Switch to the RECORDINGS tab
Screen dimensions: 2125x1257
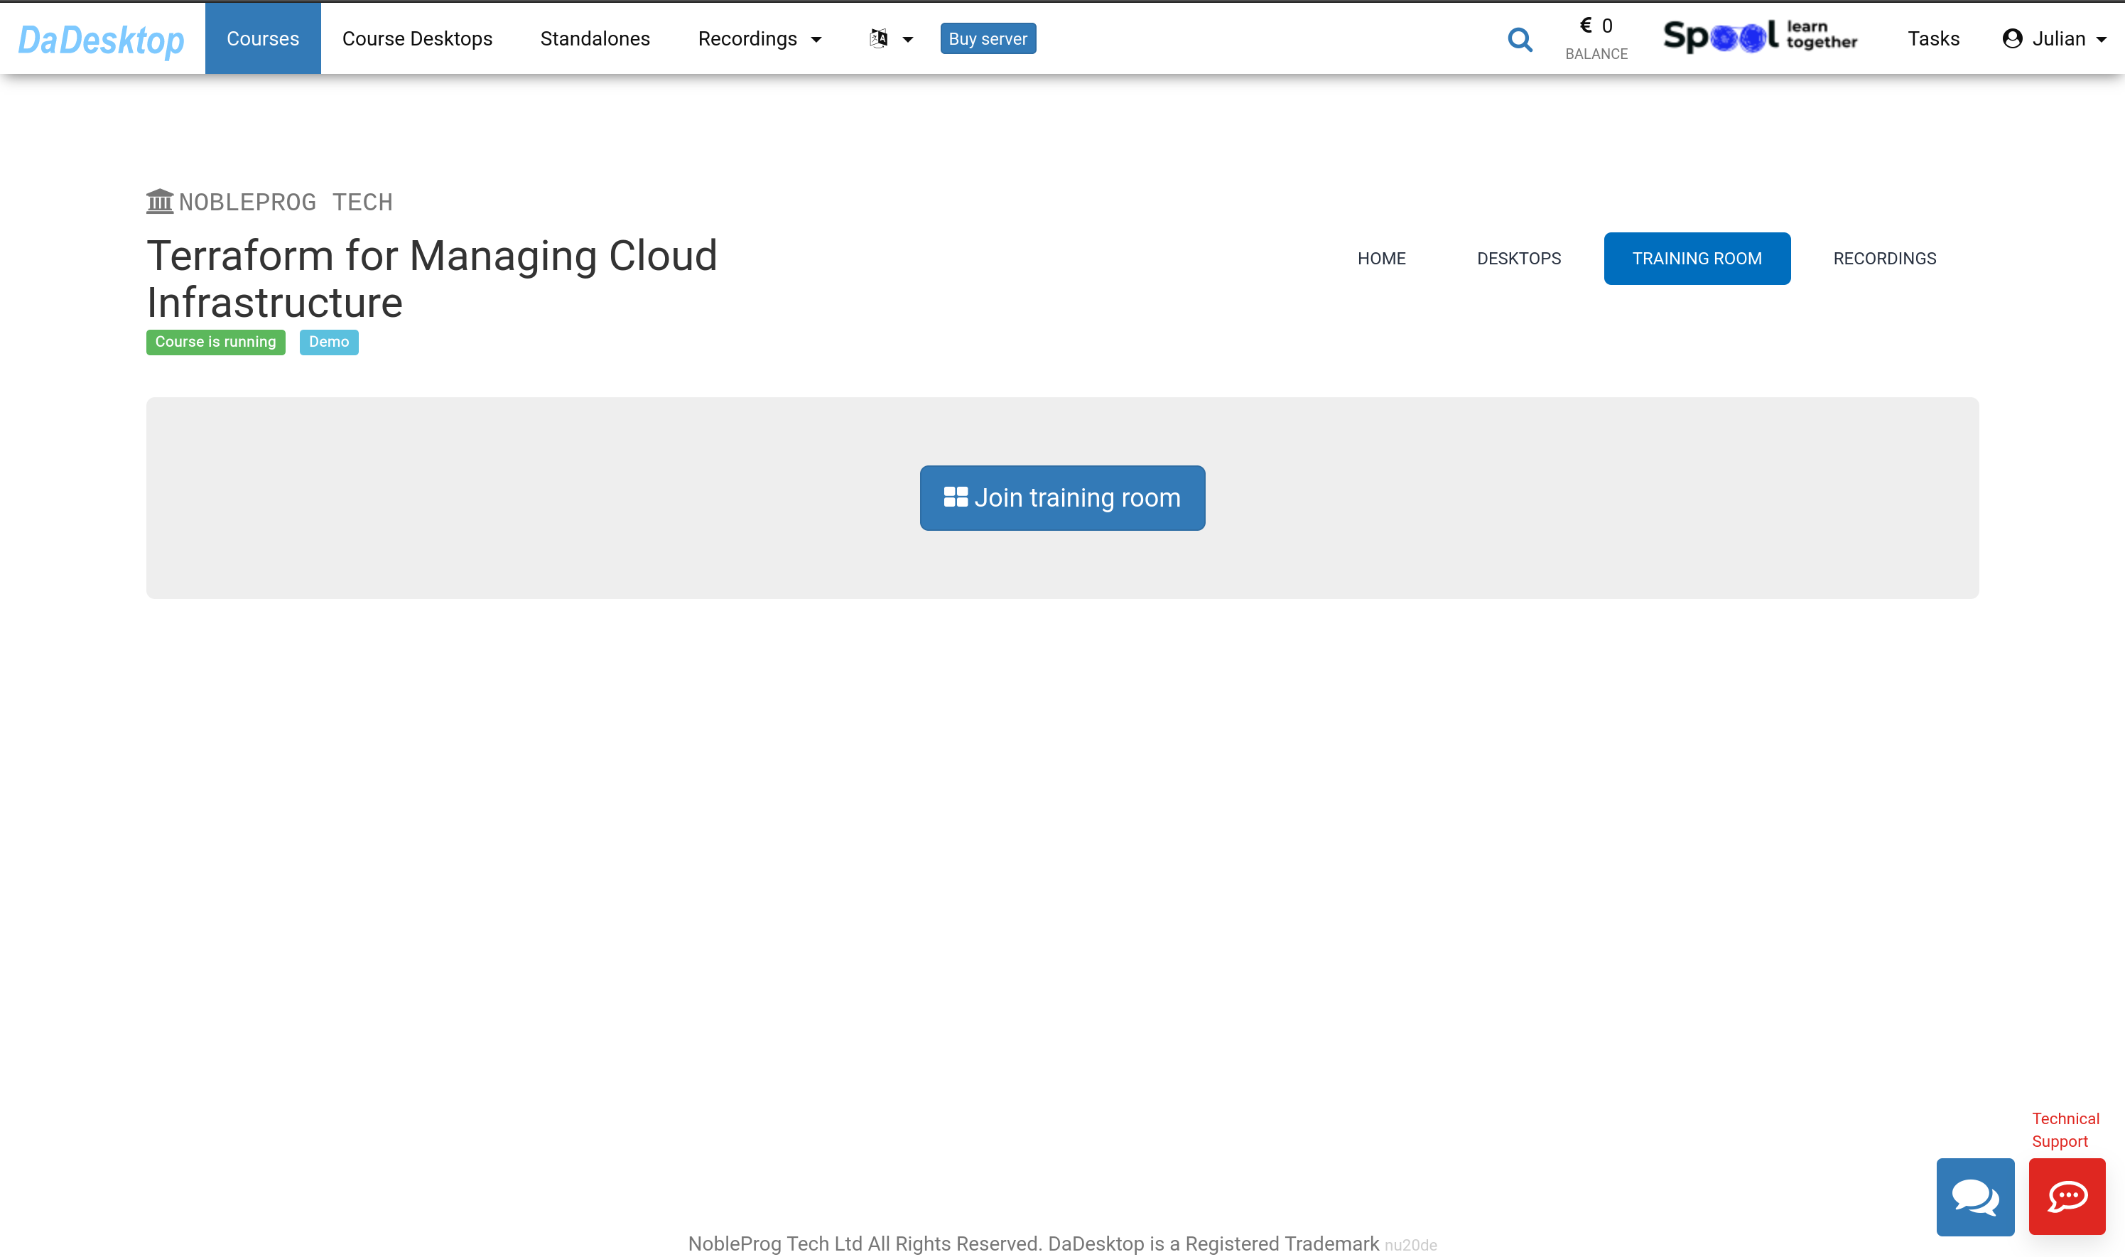coord(1883,259)
